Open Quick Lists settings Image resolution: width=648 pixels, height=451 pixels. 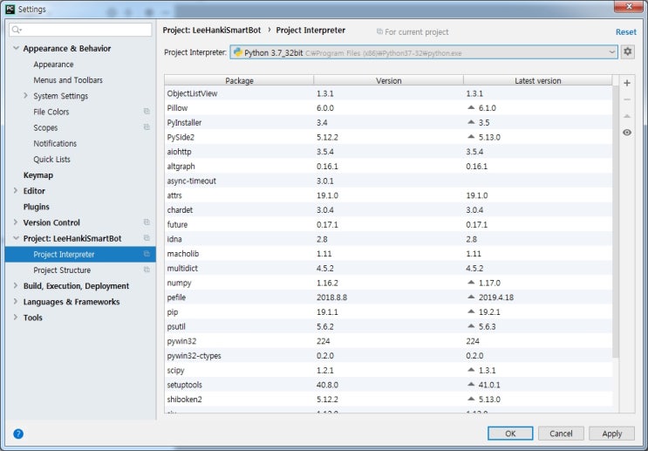(51, 159)
